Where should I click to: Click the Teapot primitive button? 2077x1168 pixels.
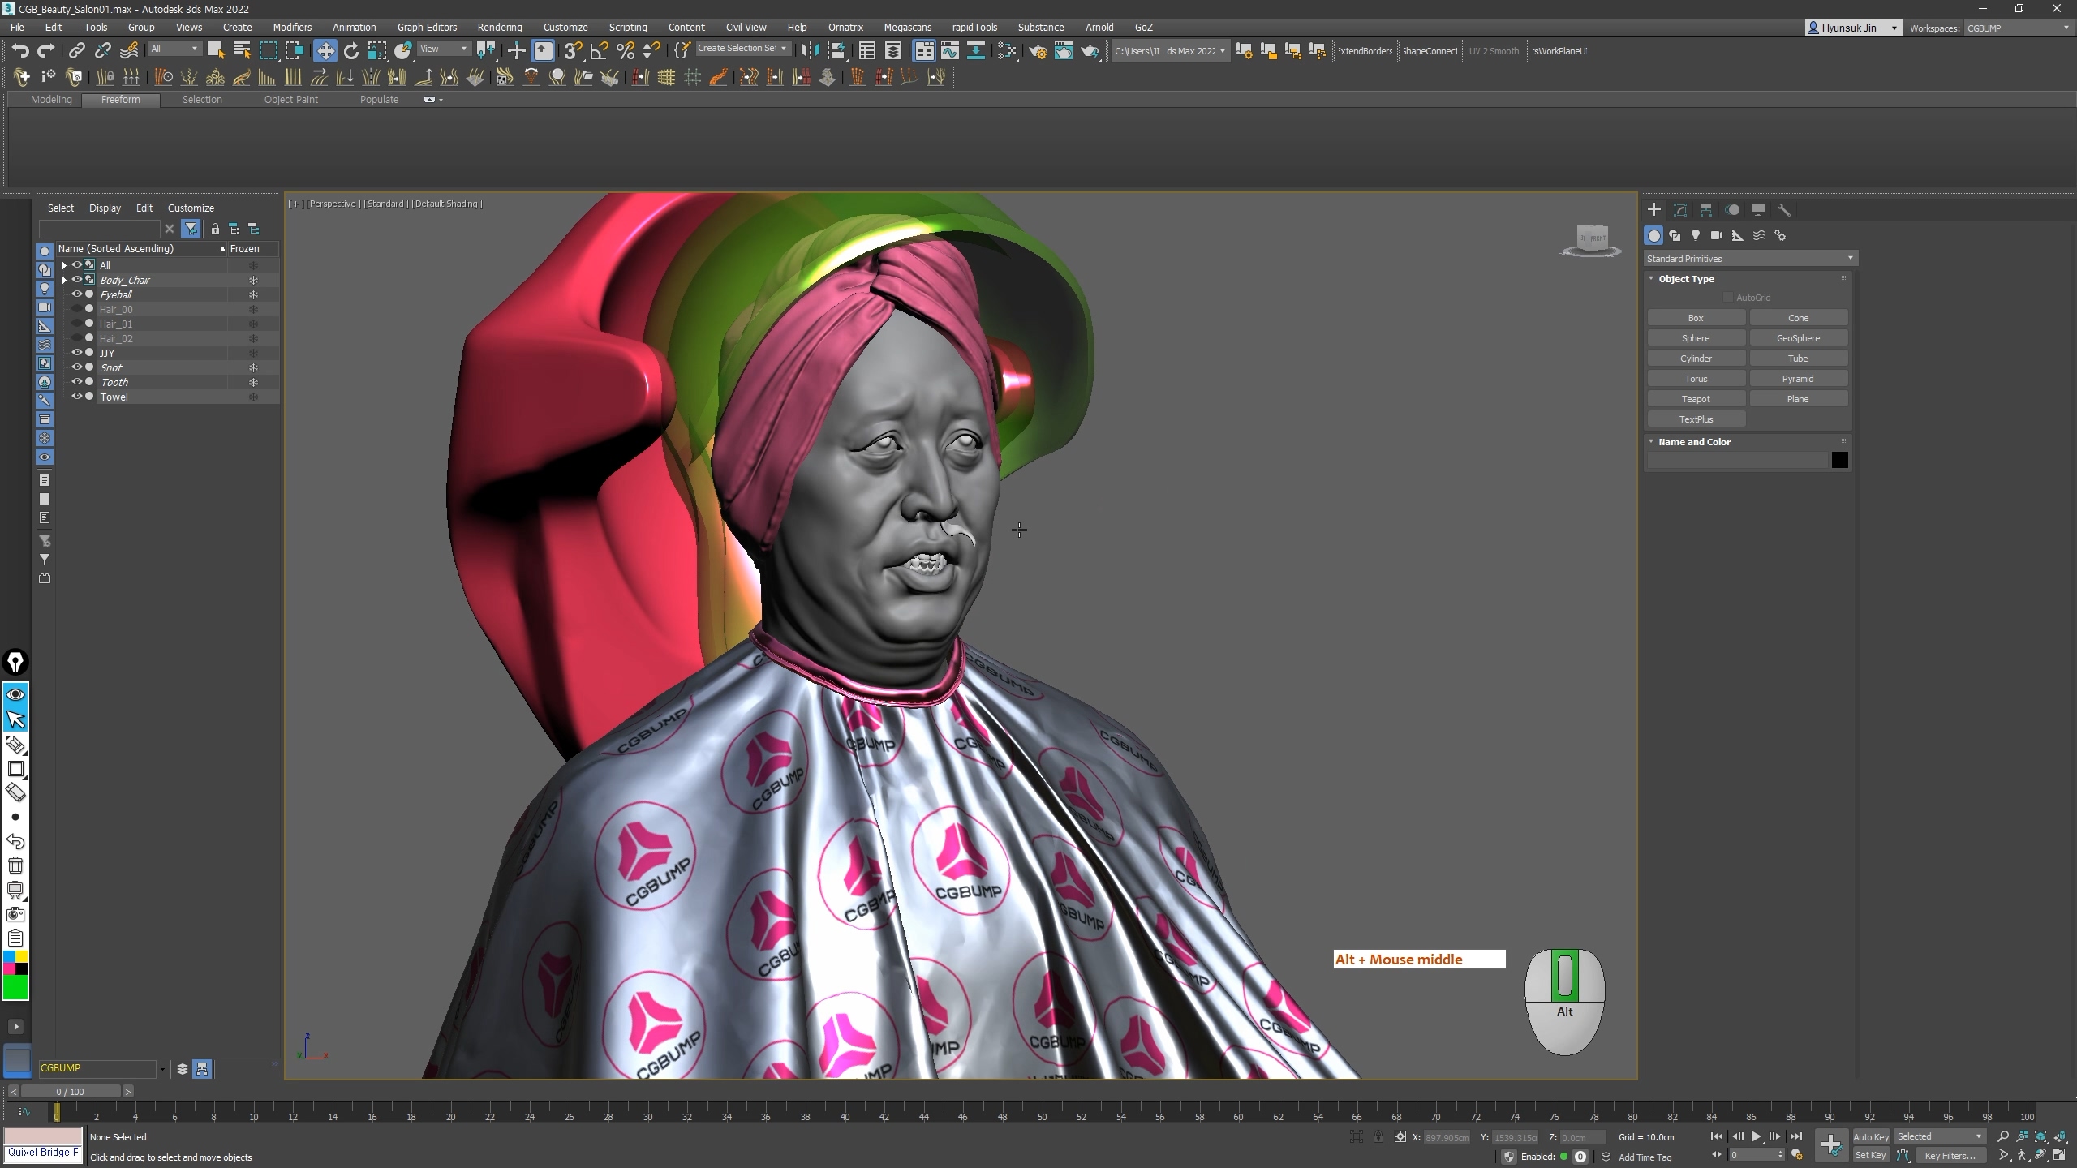(1696, 399)
